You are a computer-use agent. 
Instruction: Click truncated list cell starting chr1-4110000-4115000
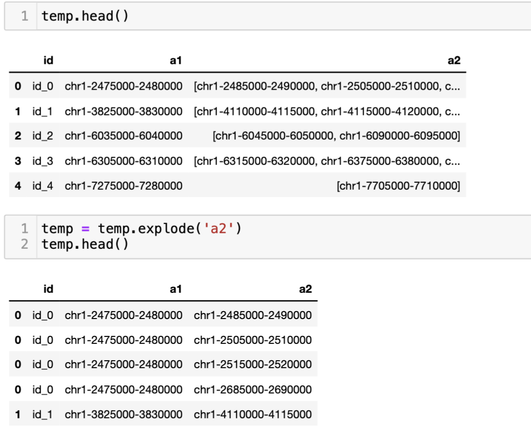point(327,111)
